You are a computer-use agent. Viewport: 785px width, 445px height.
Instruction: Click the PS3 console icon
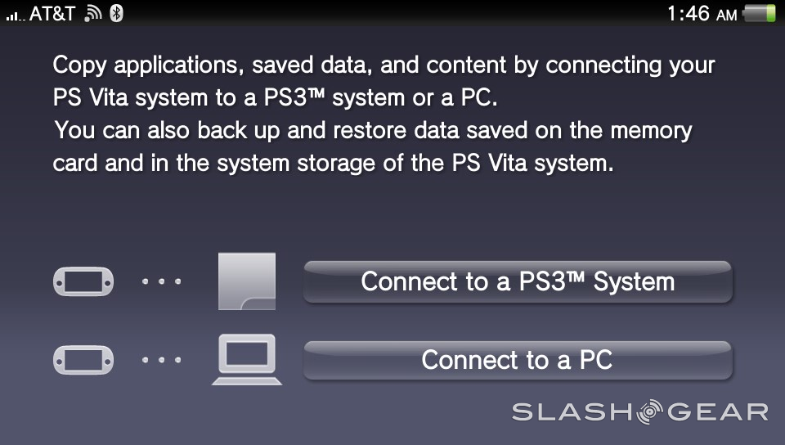tap(247, 281)
